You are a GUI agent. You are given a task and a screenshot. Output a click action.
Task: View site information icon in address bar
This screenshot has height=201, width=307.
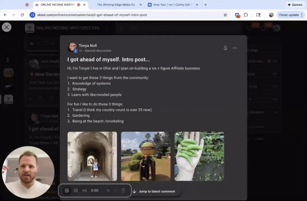point(32,15)
